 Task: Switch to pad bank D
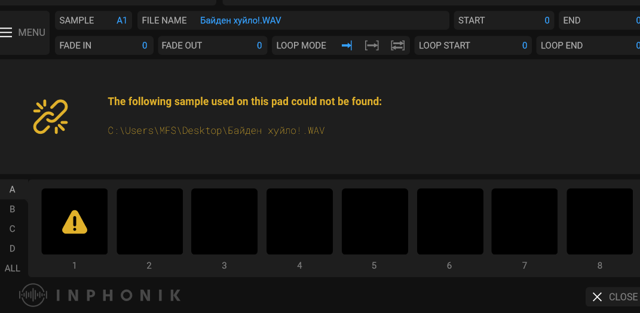(13, 248)
